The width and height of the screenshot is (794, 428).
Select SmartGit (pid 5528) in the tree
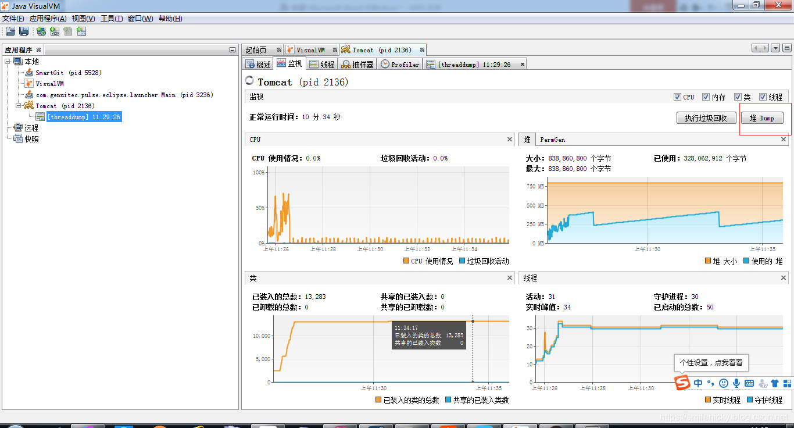[68, 73]
